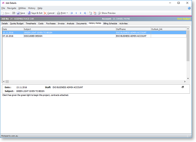Click the note body text about contracts attached
196x142 pixels.
36,95
